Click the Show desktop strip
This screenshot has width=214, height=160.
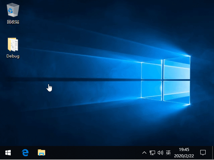coord(213,153)
